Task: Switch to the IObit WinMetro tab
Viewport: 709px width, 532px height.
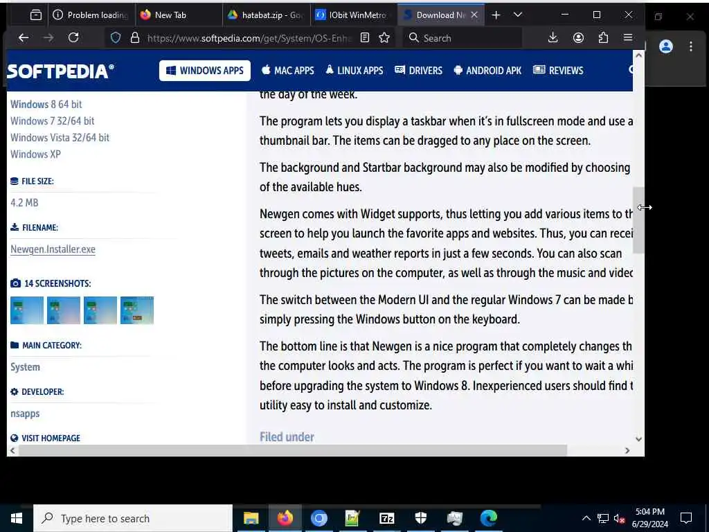Action: pos(353,15)
